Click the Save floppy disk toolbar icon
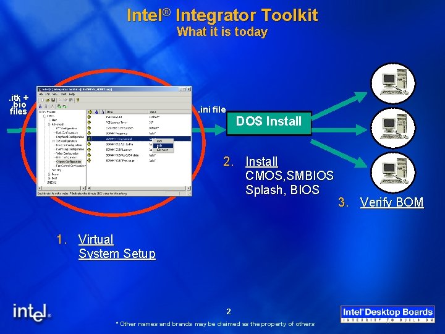The image size is (445, 334). tap(53, 100)
